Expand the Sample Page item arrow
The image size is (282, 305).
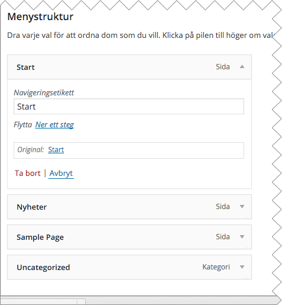pos(242,237)
